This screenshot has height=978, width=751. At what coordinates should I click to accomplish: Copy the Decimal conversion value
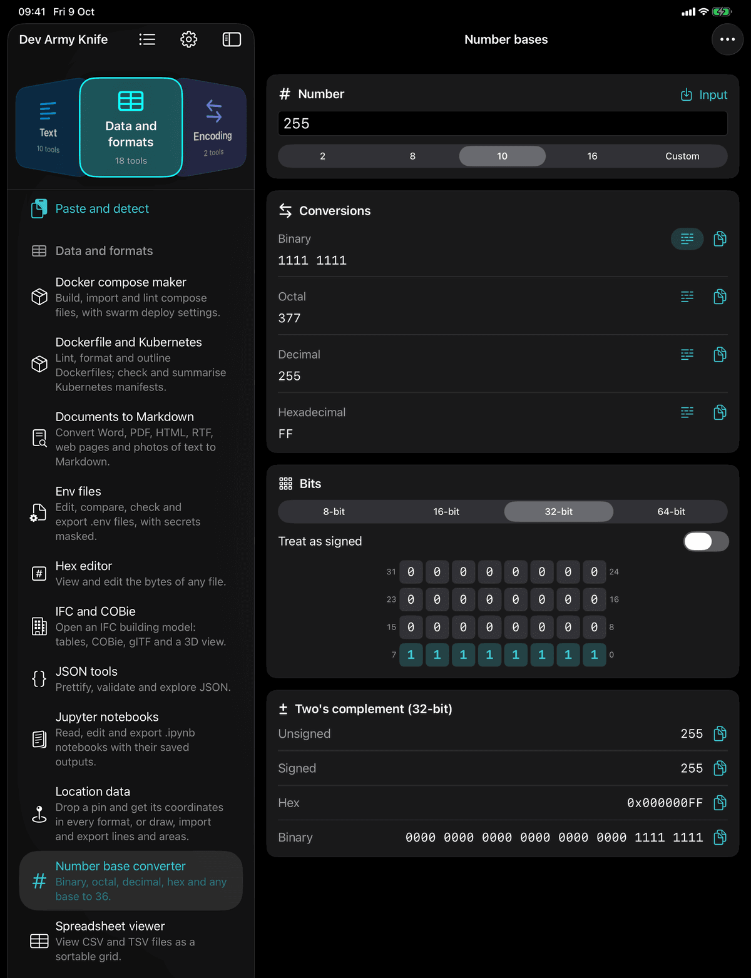(x=720, y=354)
